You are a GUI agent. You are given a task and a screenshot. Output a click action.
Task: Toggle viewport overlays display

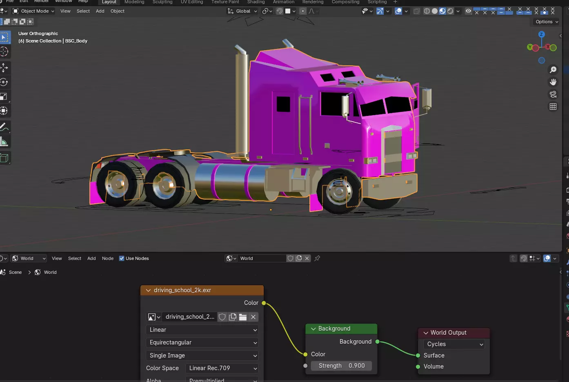[398, 11]
